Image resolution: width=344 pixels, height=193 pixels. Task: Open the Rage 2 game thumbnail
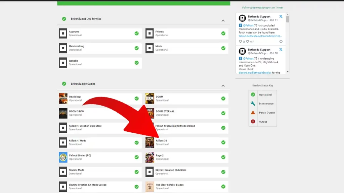click(150, 157)
